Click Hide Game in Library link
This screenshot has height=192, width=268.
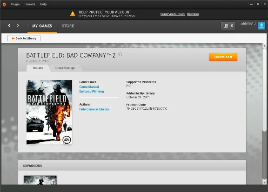pos(94,109)
